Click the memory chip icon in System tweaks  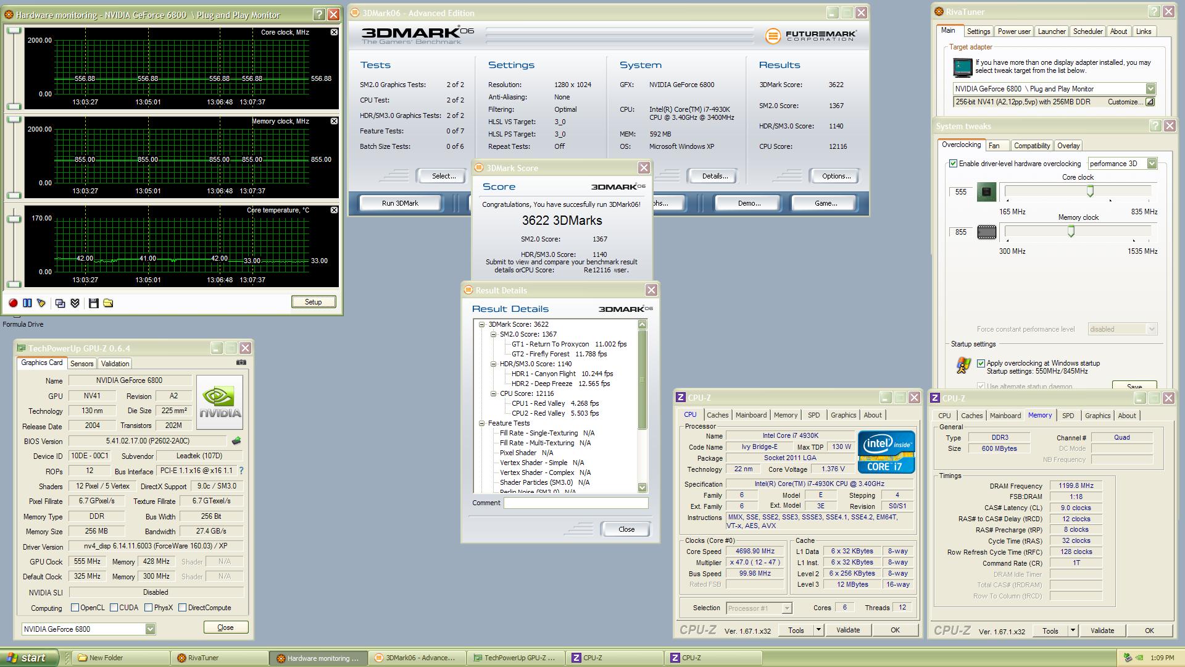986,232
